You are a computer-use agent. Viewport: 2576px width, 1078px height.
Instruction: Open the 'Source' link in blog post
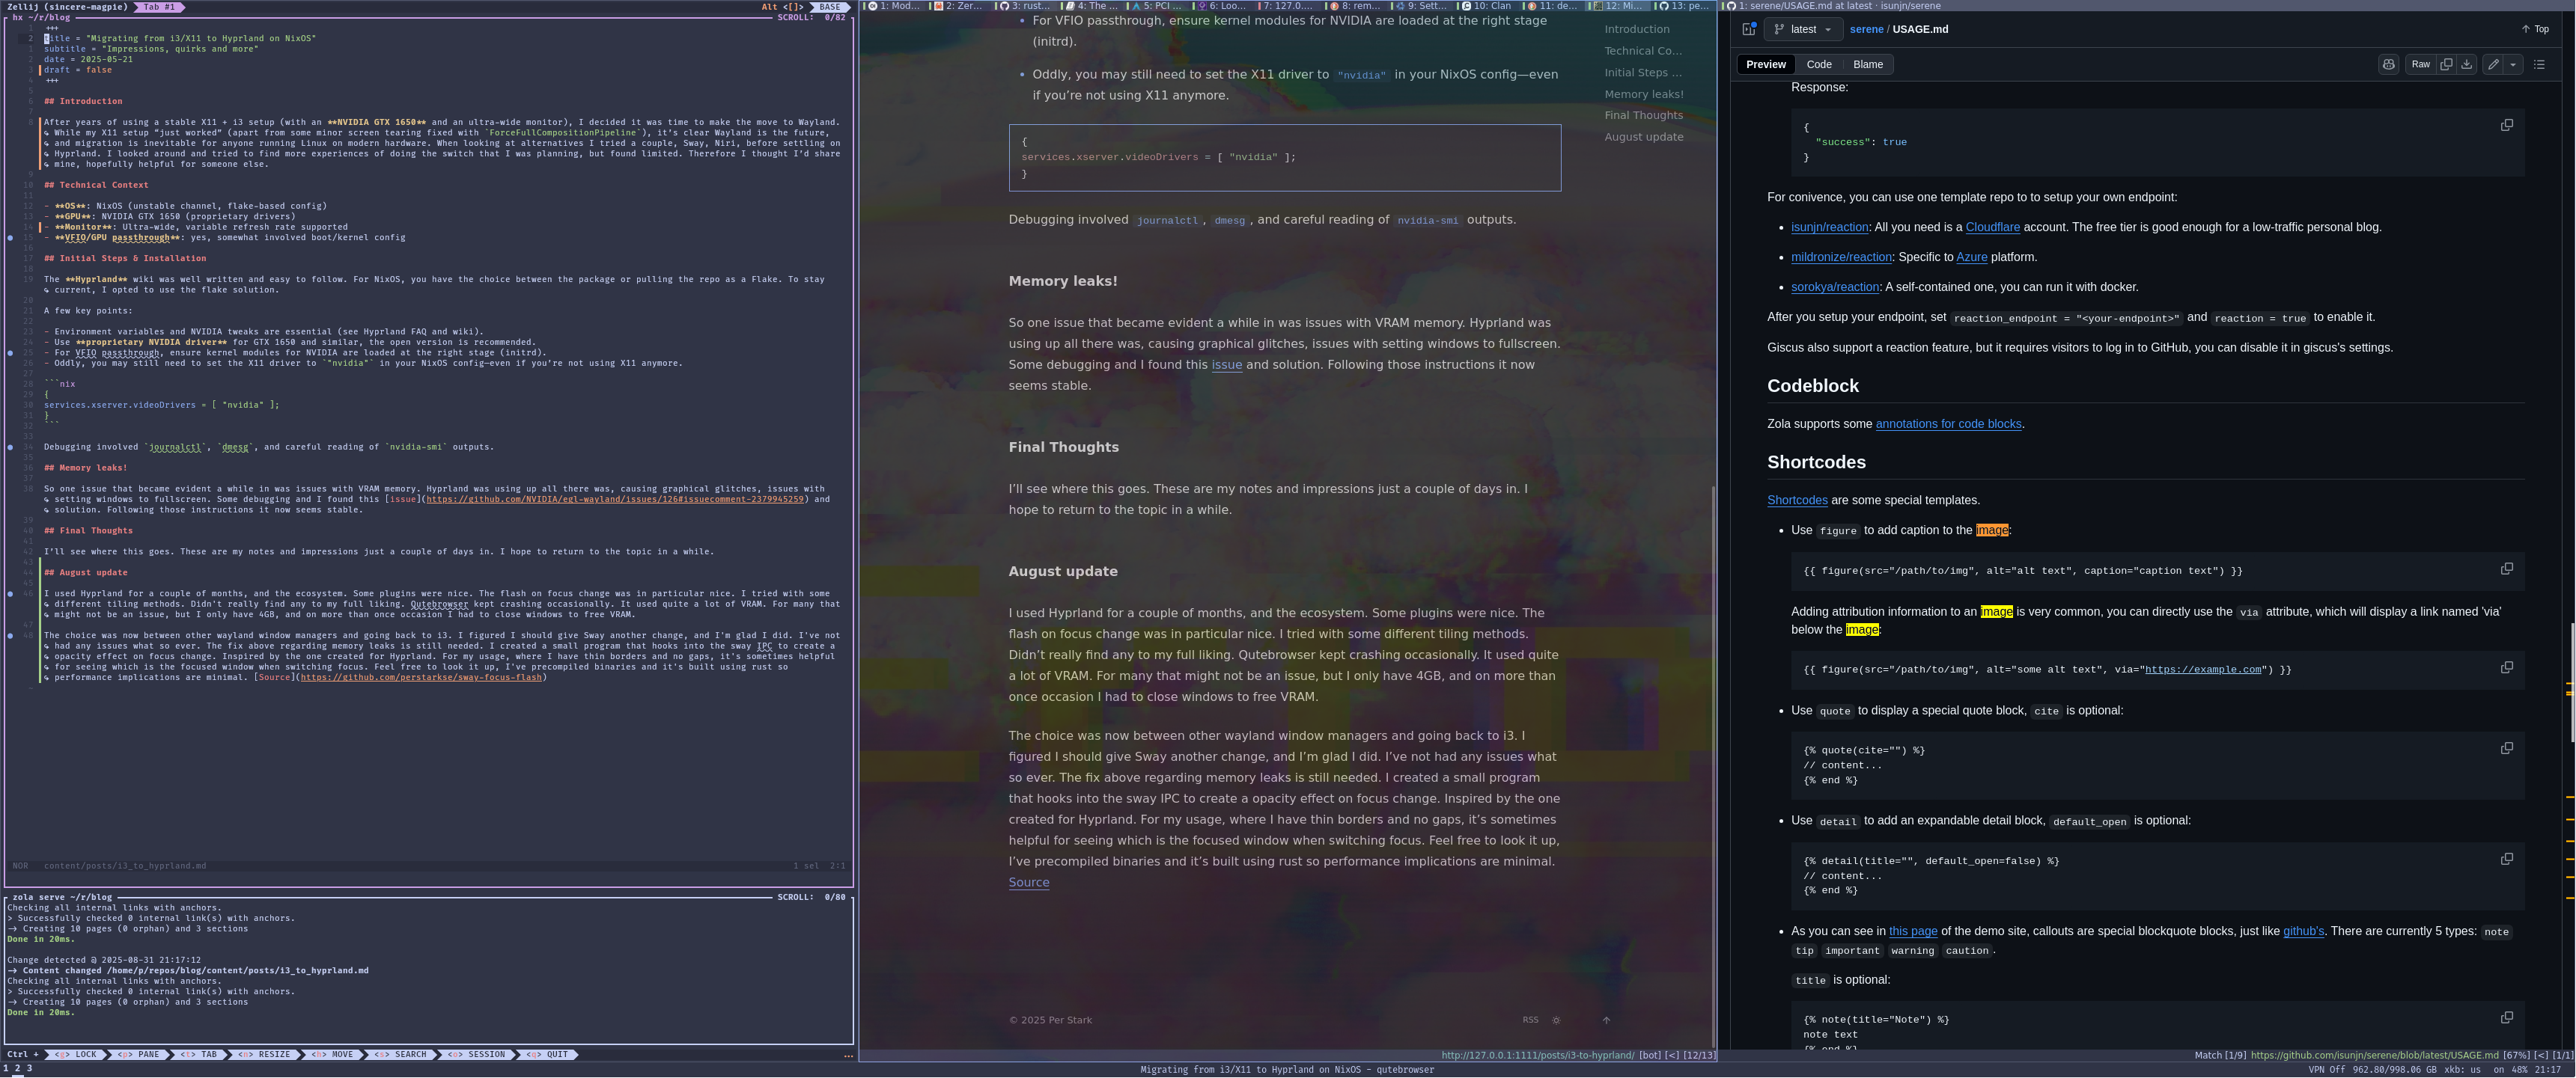[x=1028, y=882]
